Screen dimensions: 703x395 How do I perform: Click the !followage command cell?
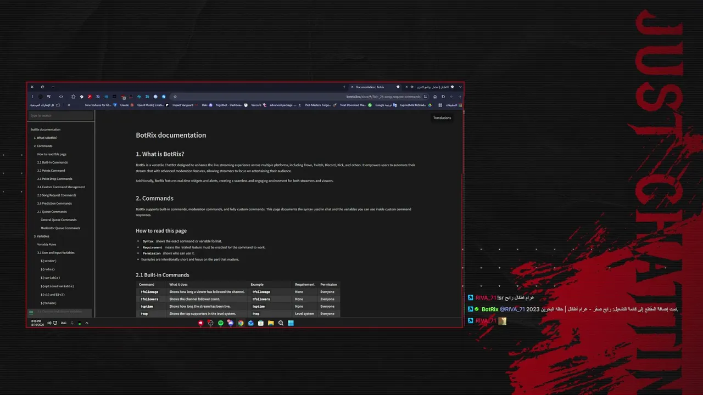(150, 292)
